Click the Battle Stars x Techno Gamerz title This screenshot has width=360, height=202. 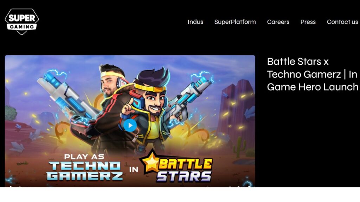coord(313,74)
